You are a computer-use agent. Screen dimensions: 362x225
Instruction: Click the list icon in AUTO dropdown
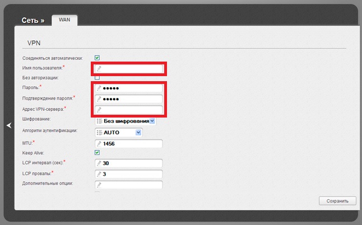[100, 133]
